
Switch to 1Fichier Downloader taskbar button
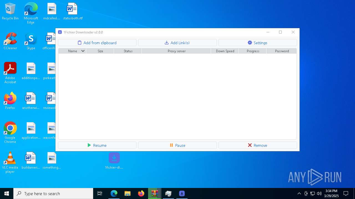(x=182, y=193)
